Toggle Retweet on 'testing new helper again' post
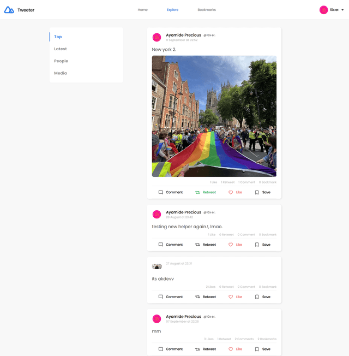The image size is (349, 356). click(x=206, y=245)
